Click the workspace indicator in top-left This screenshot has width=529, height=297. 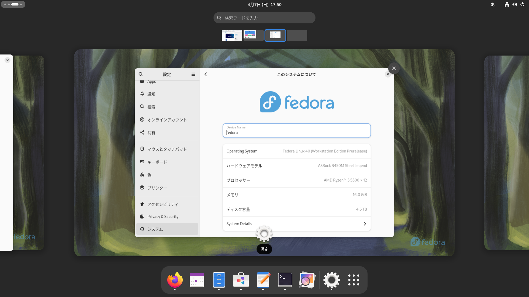point(13,4)
